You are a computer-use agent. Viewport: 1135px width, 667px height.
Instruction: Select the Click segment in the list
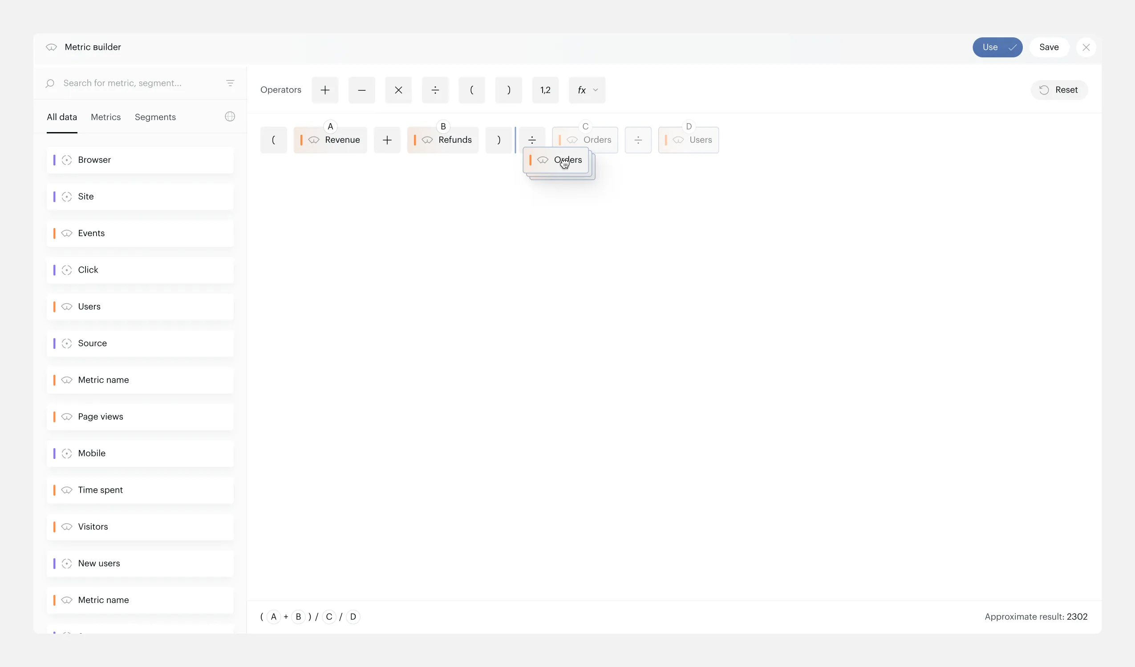140,270
